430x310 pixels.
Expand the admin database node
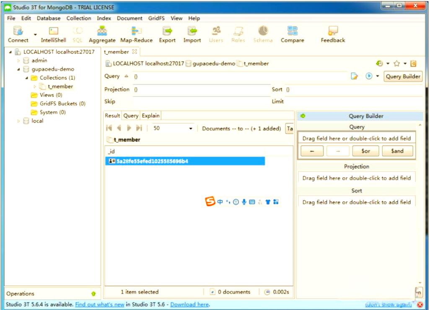[18, 60]
